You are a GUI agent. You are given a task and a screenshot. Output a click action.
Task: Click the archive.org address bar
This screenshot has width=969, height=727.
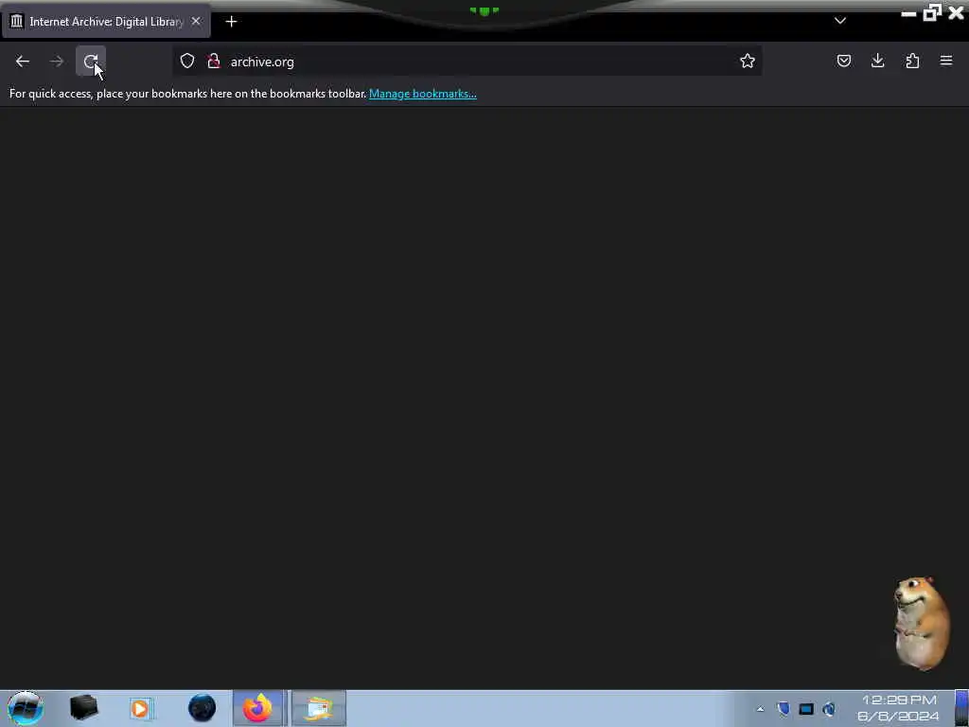(x=467, y=62)
